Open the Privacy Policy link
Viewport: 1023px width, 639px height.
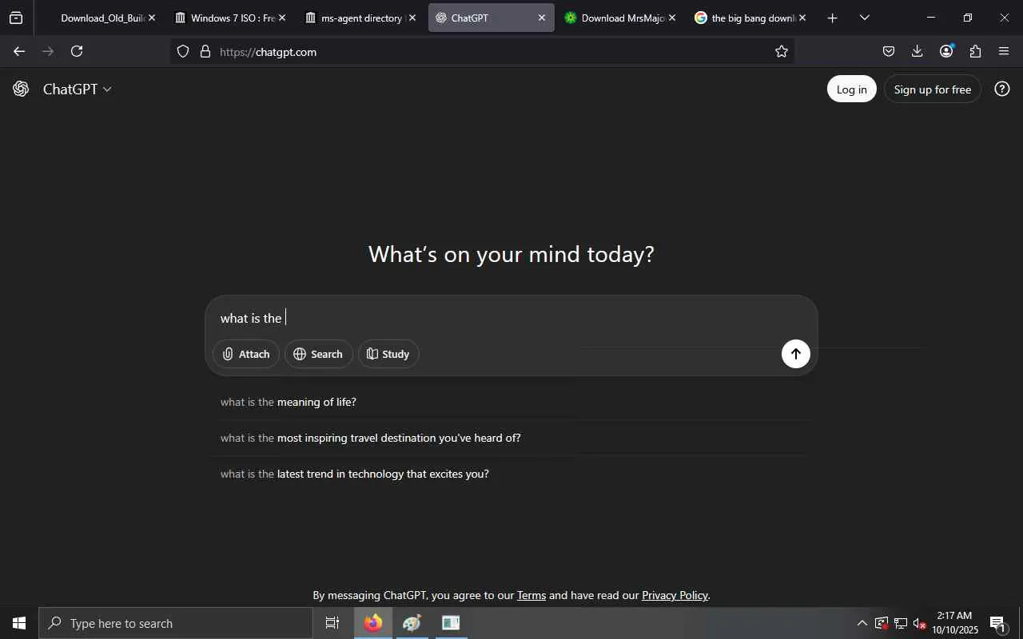[675, 595]
